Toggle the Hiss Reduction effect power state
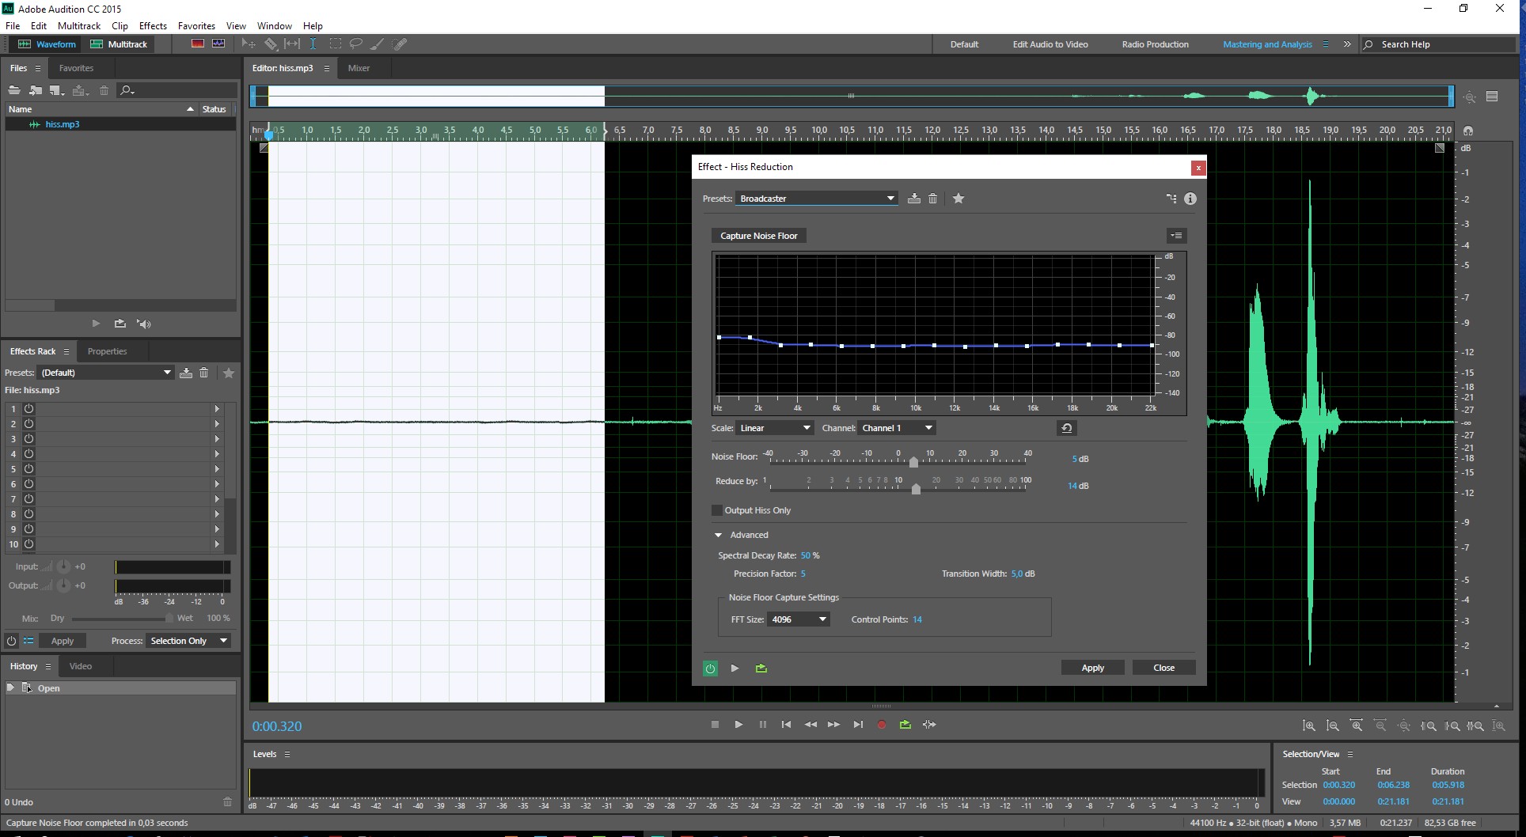Image resolution: width=1526 pixels, height=837 pixels. [710, 668]
